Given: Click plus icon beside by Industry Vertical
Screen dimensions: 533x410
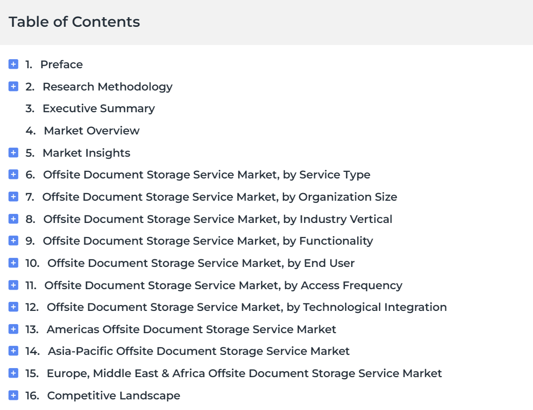Looking at the screenshot, I should (x=13, y=218).
